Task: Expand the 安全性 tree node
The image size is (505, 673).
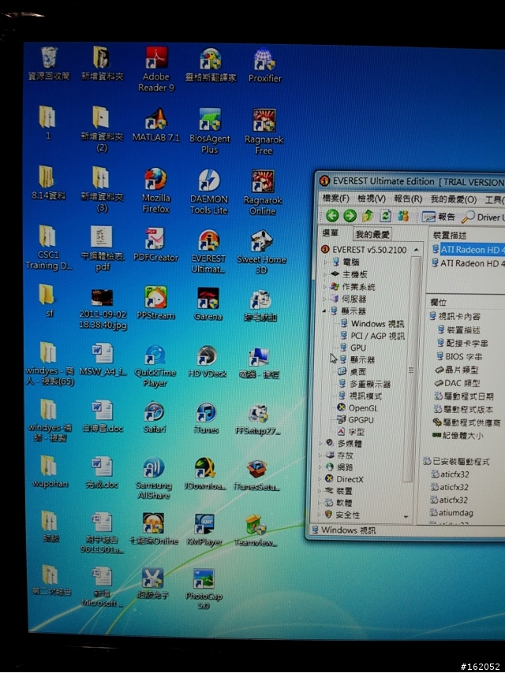Action: pos(320,514)
